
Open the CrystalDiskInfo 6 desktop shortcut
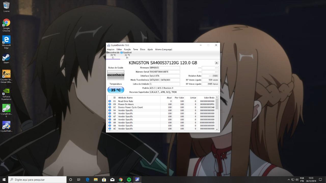pyautogui.click(x=6, y=111)
